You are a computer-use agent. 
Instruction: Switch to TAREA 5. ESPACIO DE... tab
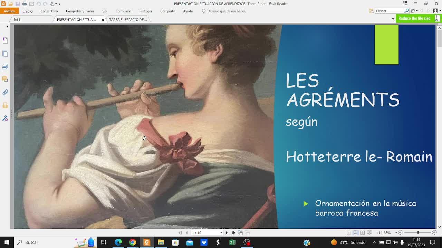(x=128, y=20)
